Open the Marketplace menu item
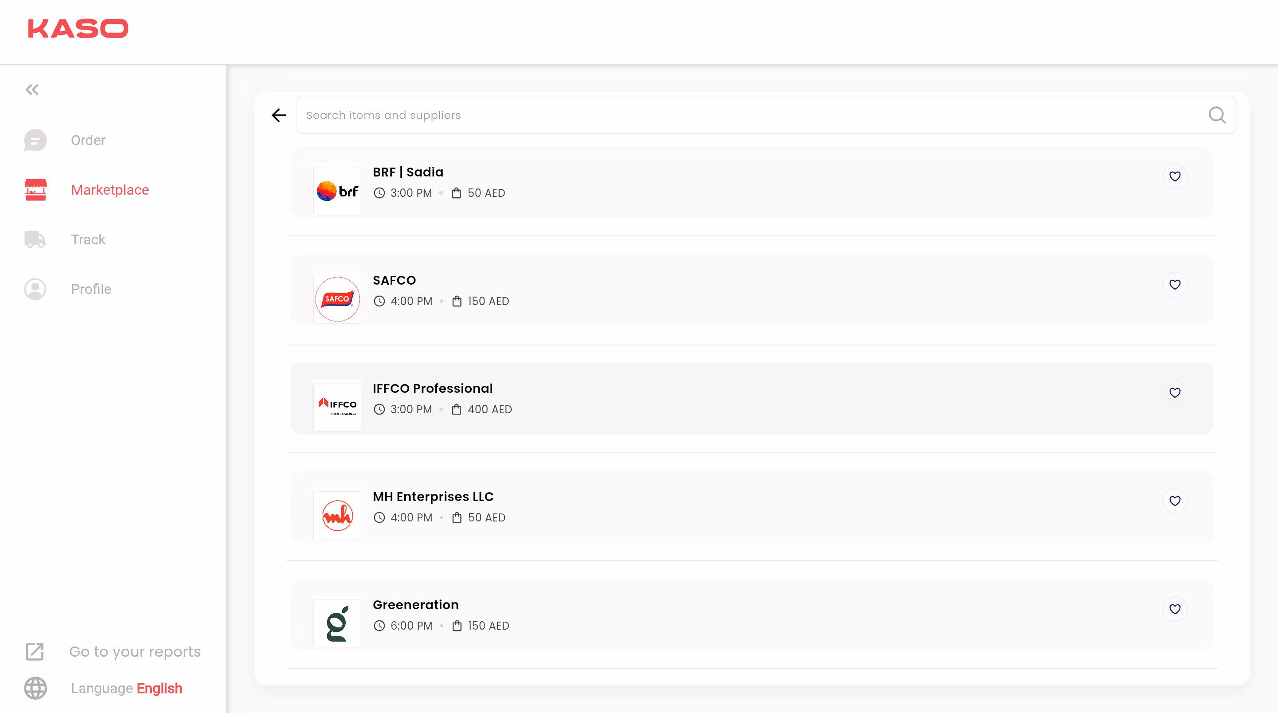Screen dimensions: 1278x713 pyautogui.click(x=110, y=190)
